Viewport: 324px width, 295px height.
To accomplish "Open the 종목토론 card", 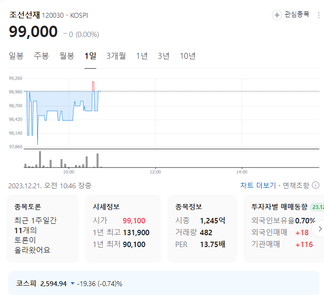I will coord(43,229).
